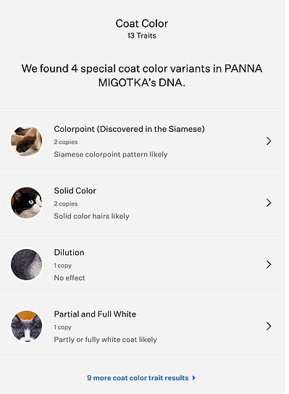Viewport: 289px width, 394px height.
Task: Click 'Partly or fully white coat likely' text
Action: tap(105, 340)
